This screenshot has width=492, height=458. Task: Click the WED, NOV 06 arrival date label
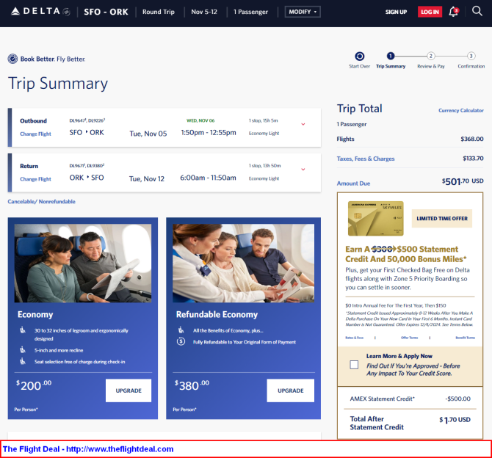[x=200, y=120]
